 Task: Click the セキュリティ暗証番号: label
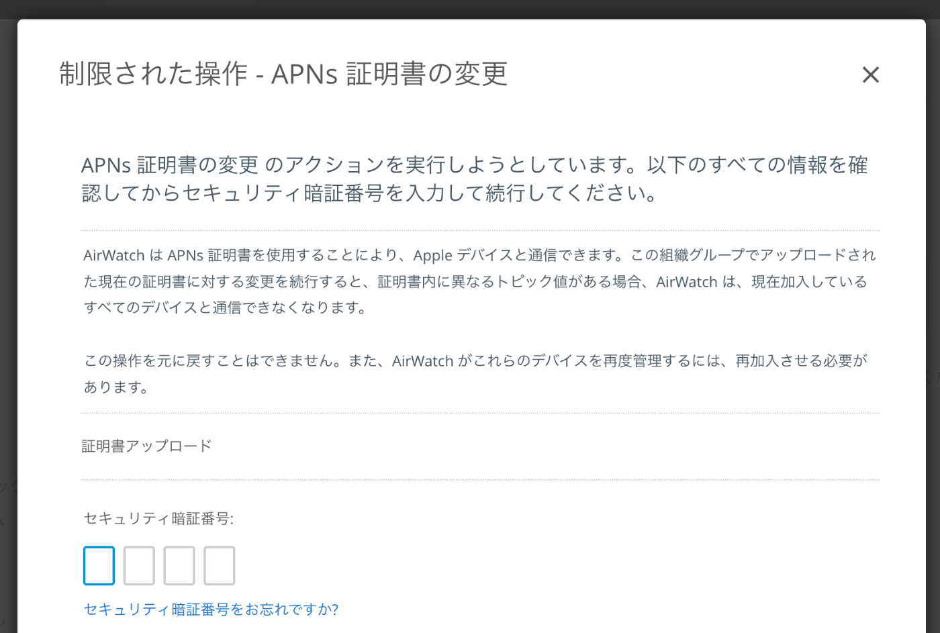(x=158, y=518)
